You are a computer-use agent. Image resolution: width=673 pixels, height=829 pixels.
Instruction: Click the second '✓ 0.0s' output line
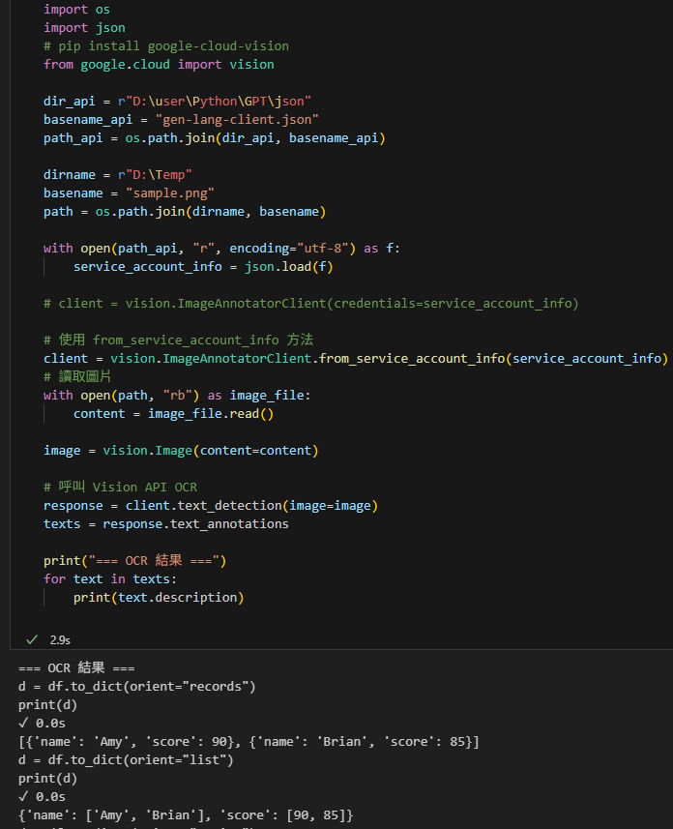coord(42,796)
